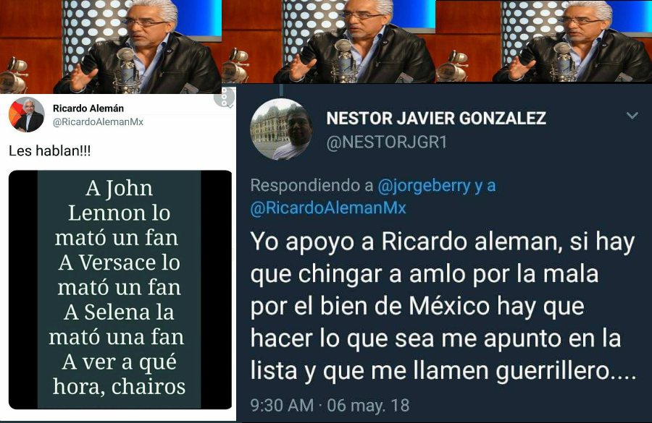Image resolution: width=652 pixels, height=423 pixels.
Task: Open Nestor Javier Gonzalez's round profile avatar
Action: point(282,129)
